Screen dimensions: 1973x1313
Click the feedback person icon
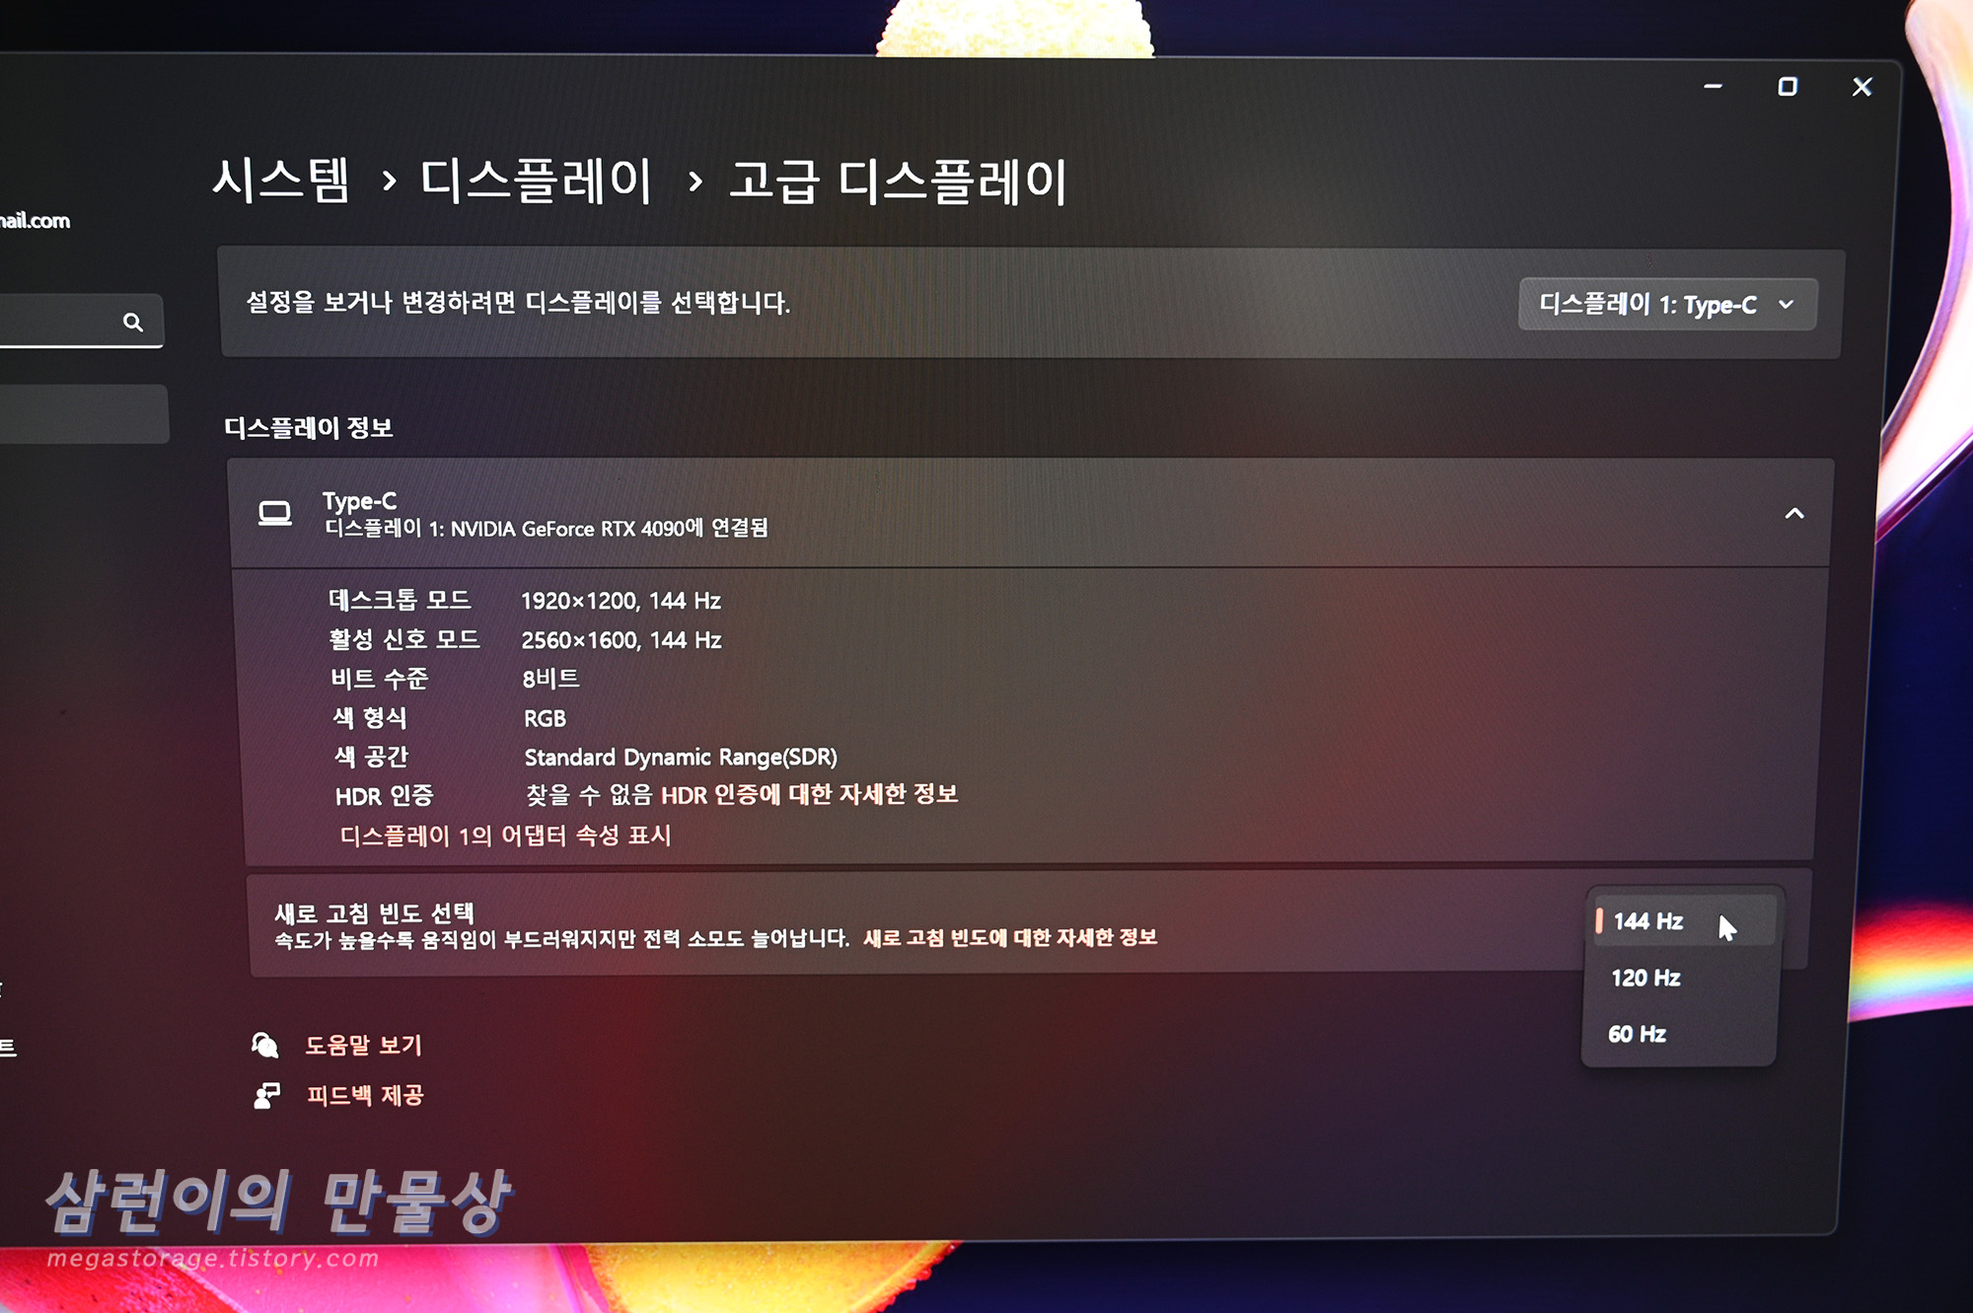click(266, 1095)
